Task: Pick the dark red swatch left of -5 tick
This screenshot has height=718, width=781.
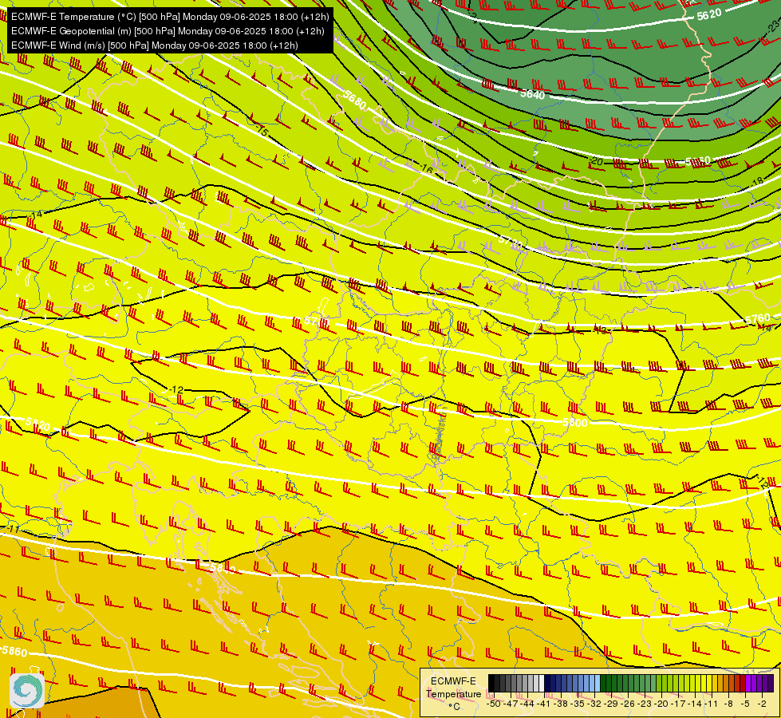Action: 744,683
